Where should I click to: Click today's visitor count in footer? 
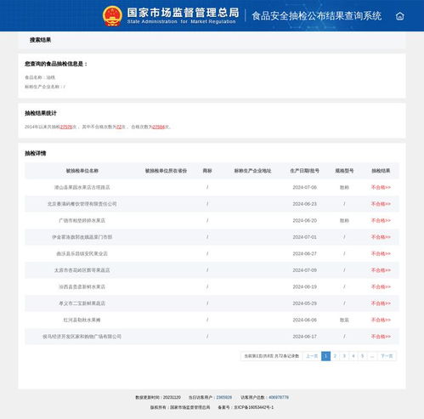tap(224, 398)
